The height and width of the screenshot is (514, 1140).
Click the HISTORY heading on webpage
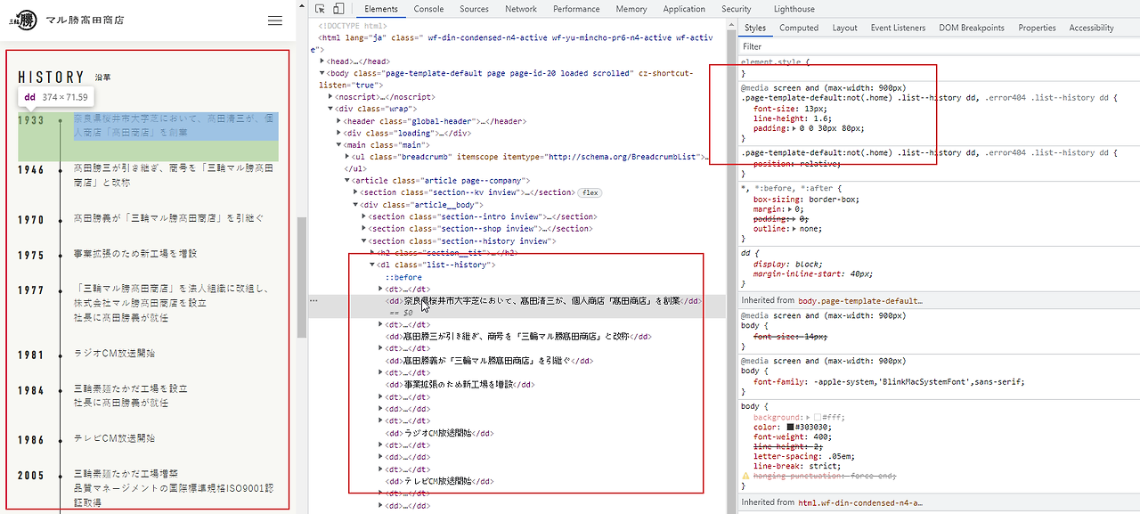point(51,78)
